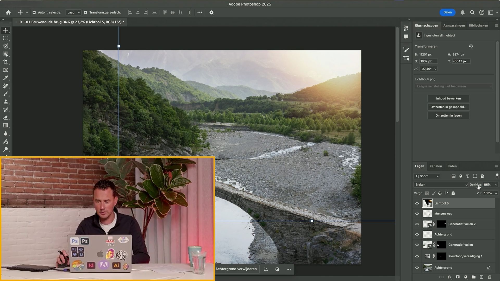Select the Gradient tool
The height and width of the screenshot is (281, 500).
(x=6, y=125)
